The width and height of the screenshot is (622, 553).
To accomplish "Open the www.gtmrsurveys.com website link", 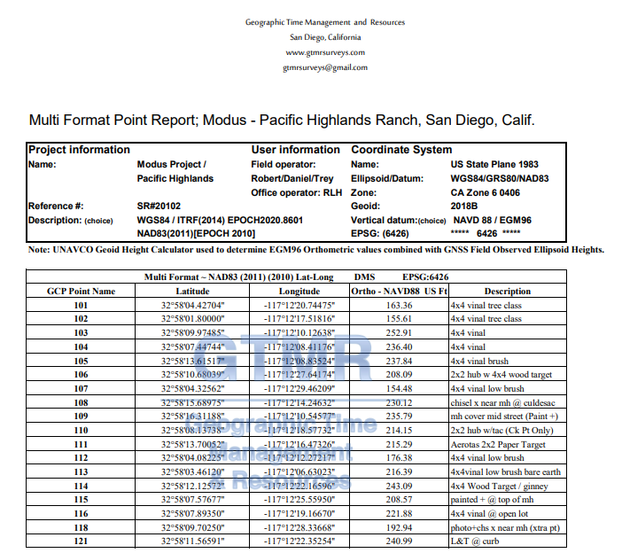I will 325,53.
